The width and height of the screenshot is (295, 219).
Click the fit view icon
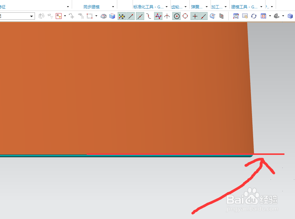coord(263,16)
